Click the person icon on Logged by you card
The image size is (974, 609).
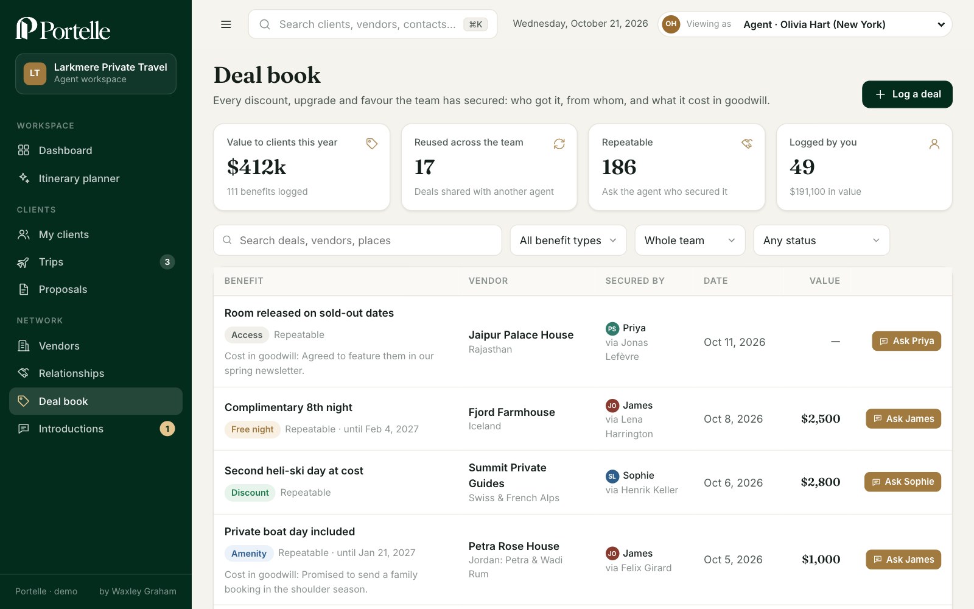(x=934, y=144)
